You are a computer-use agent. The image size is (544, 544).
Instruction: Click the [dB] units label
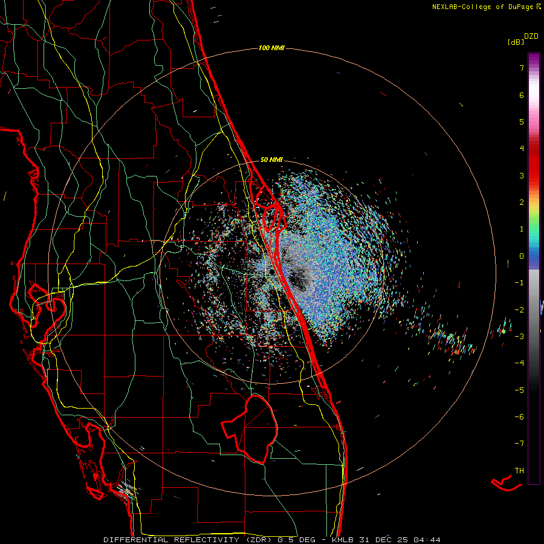click(516, 42)
